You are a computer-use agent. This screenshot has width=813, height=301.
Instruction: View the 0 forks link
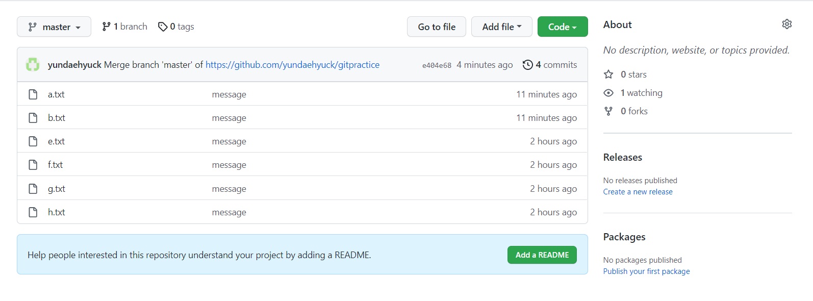click(x=634, y=111)
